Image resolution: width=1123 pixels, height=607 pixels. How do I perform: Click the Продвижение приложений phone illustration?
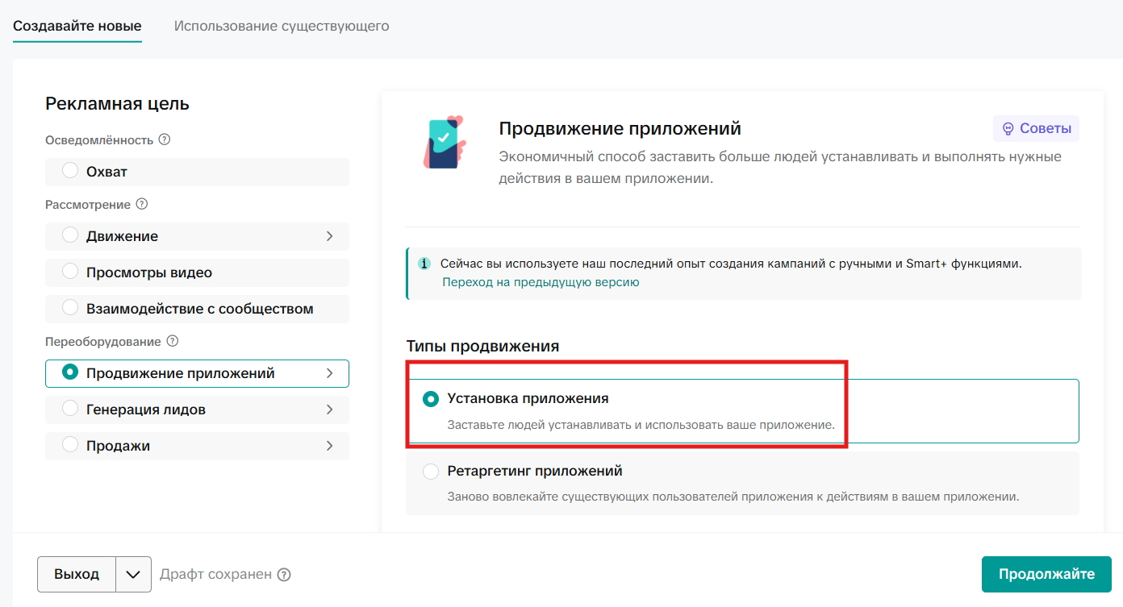point(444,142)
